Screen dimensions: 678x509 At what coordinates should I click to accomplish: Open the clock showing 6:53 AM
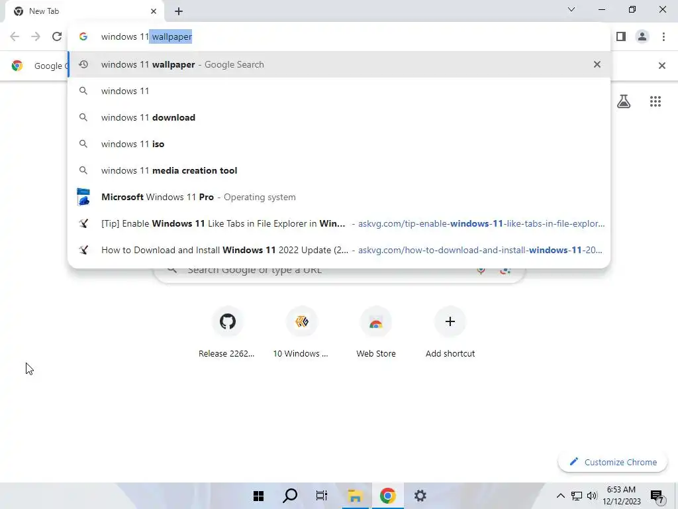(x=621, y=496)
